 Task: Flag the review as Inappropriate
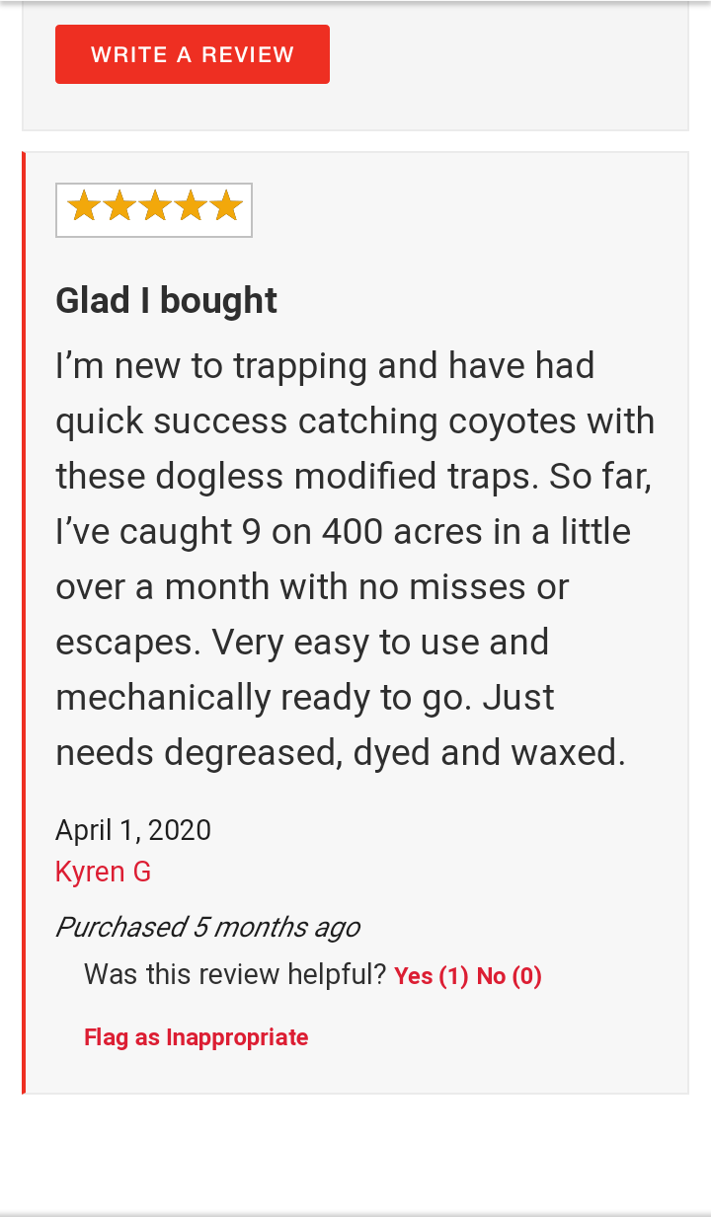pyautogui.click(x=197, y=1037)
